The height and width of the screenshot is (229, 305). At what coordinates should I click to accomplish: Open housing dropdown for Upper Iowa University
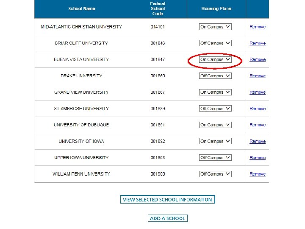tap(215, 157)
